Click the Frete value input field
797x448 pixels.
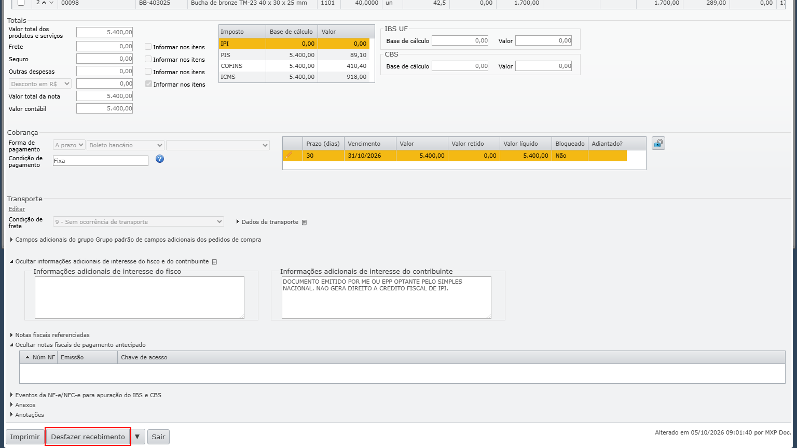[x=104, y=46]
